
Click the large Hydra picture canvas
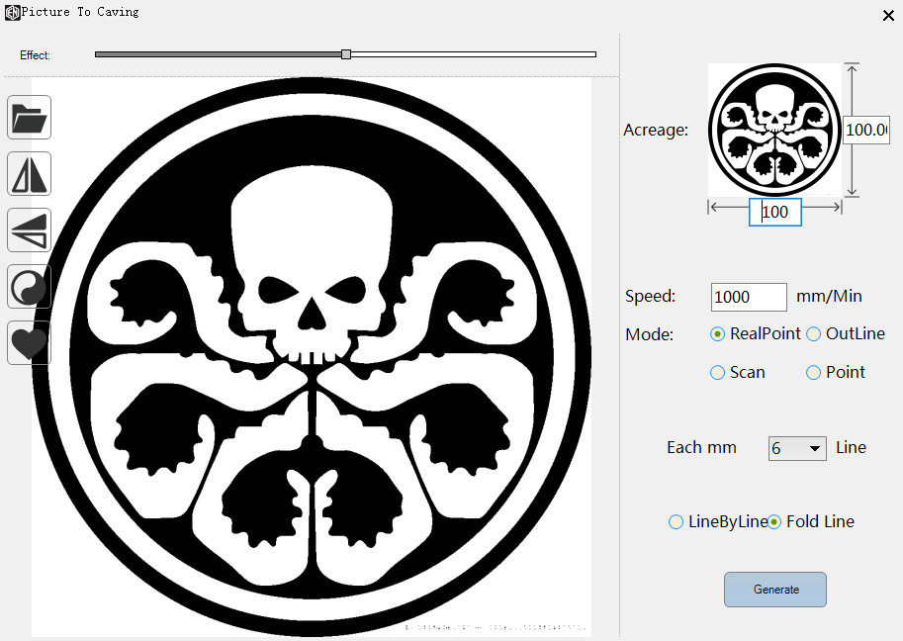coord(312,357)
